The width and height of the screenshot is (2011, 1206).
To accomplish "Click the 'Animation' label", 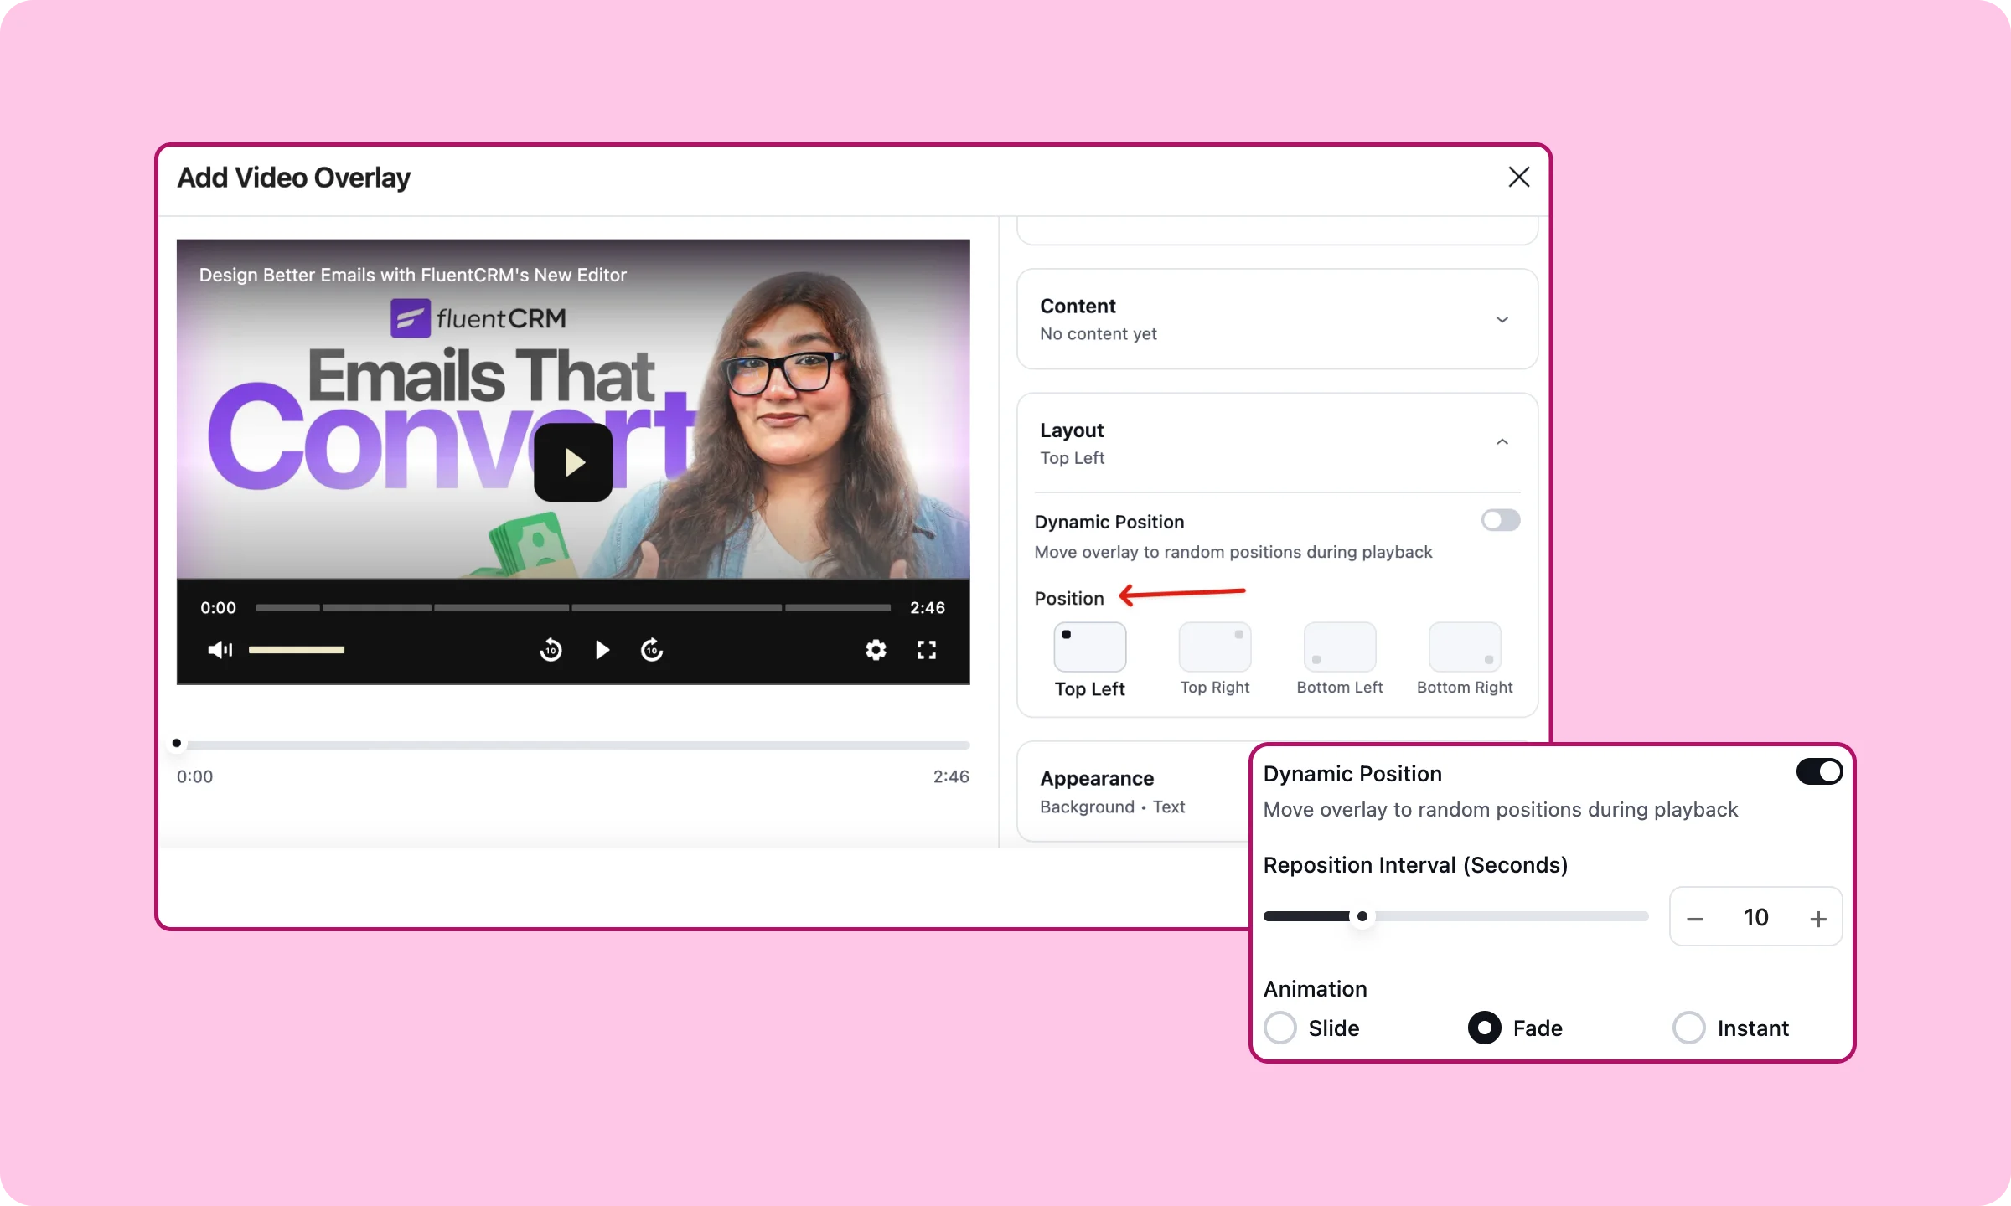I will pyautogui.click(x=1315, y=989).
